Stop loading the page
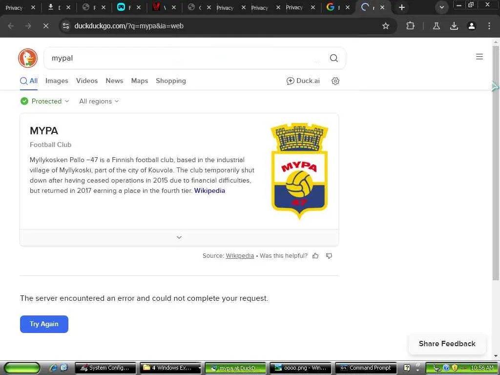 pos(45,26)
